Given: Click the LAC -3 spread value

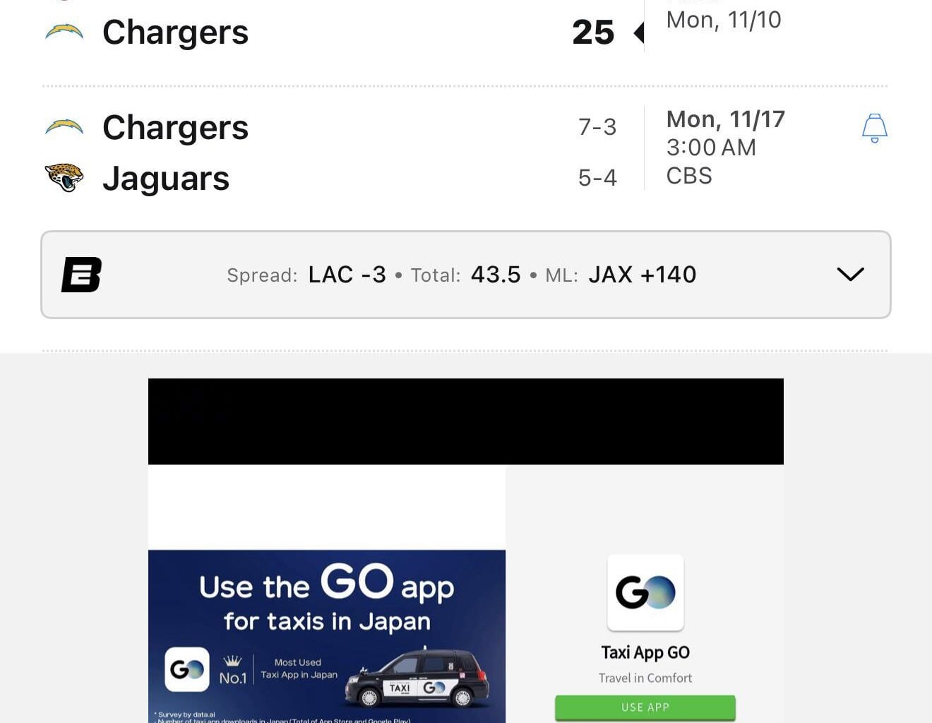Looking at the screenshot, I should 347,275.
